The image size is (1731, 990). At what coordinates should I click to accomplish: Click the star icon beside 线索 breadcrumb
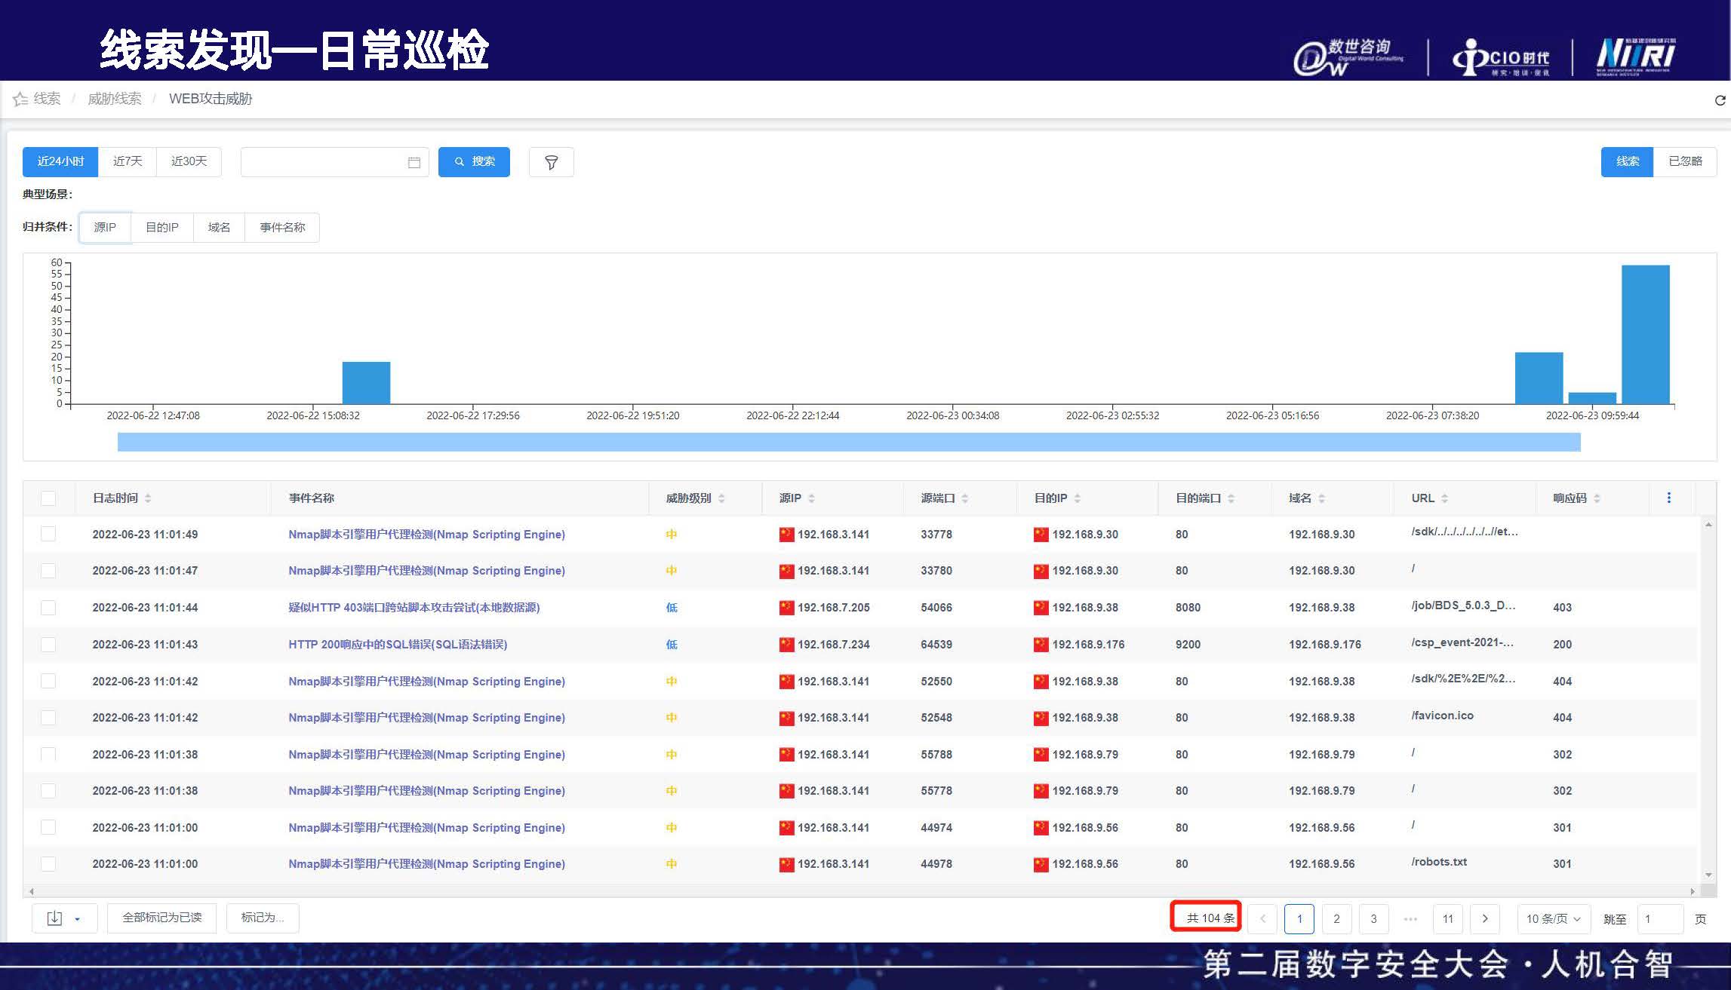pyautogui.click(x=20, y=100)
